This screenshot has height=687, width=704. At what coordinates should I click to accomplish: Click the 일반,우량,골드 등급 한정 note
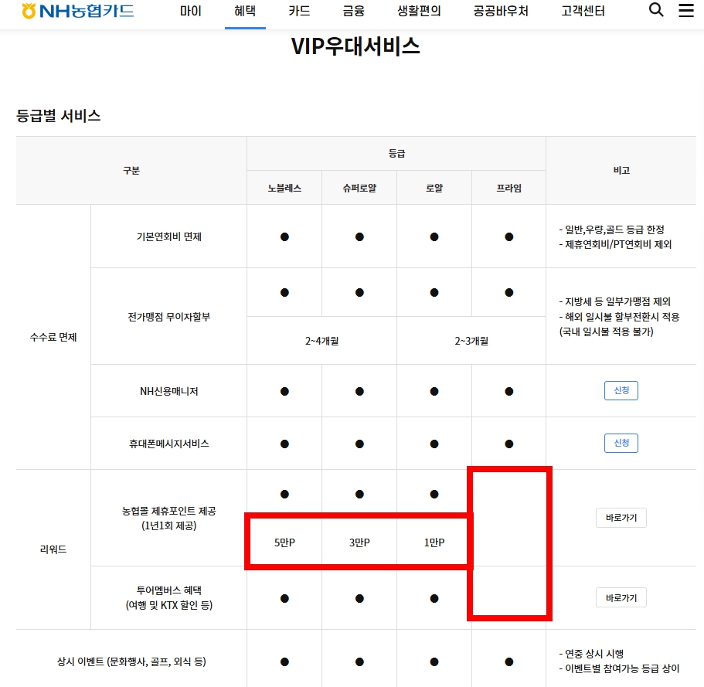tap(611, 230)
